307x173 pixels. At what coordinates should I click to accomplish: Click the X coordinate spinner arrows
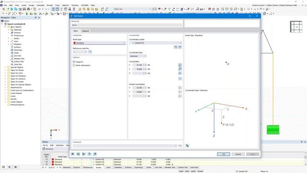(x=144, y=65)
